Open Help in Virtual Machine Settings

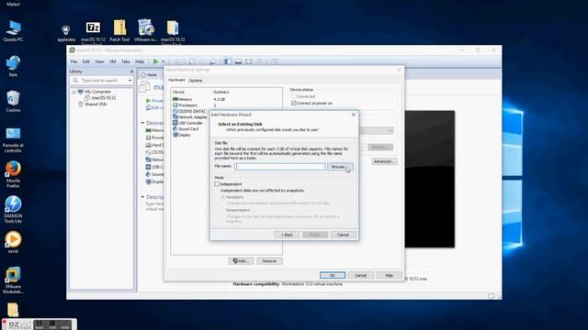point(389,275)
